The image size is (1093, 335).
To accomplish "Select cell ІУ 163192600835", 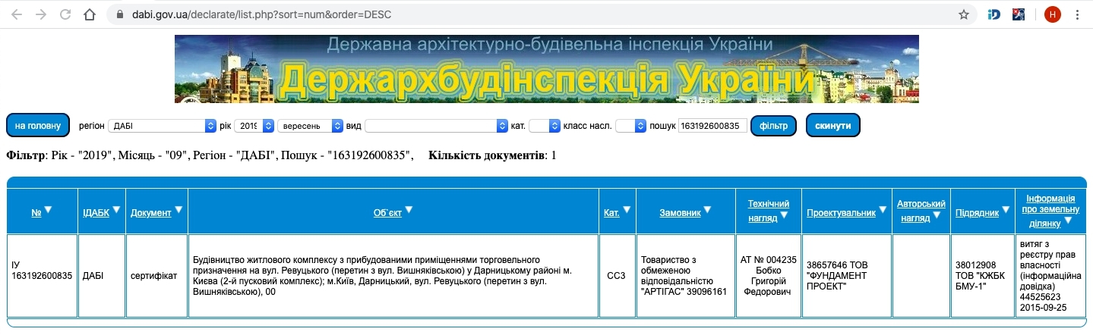I will [42, 276].
